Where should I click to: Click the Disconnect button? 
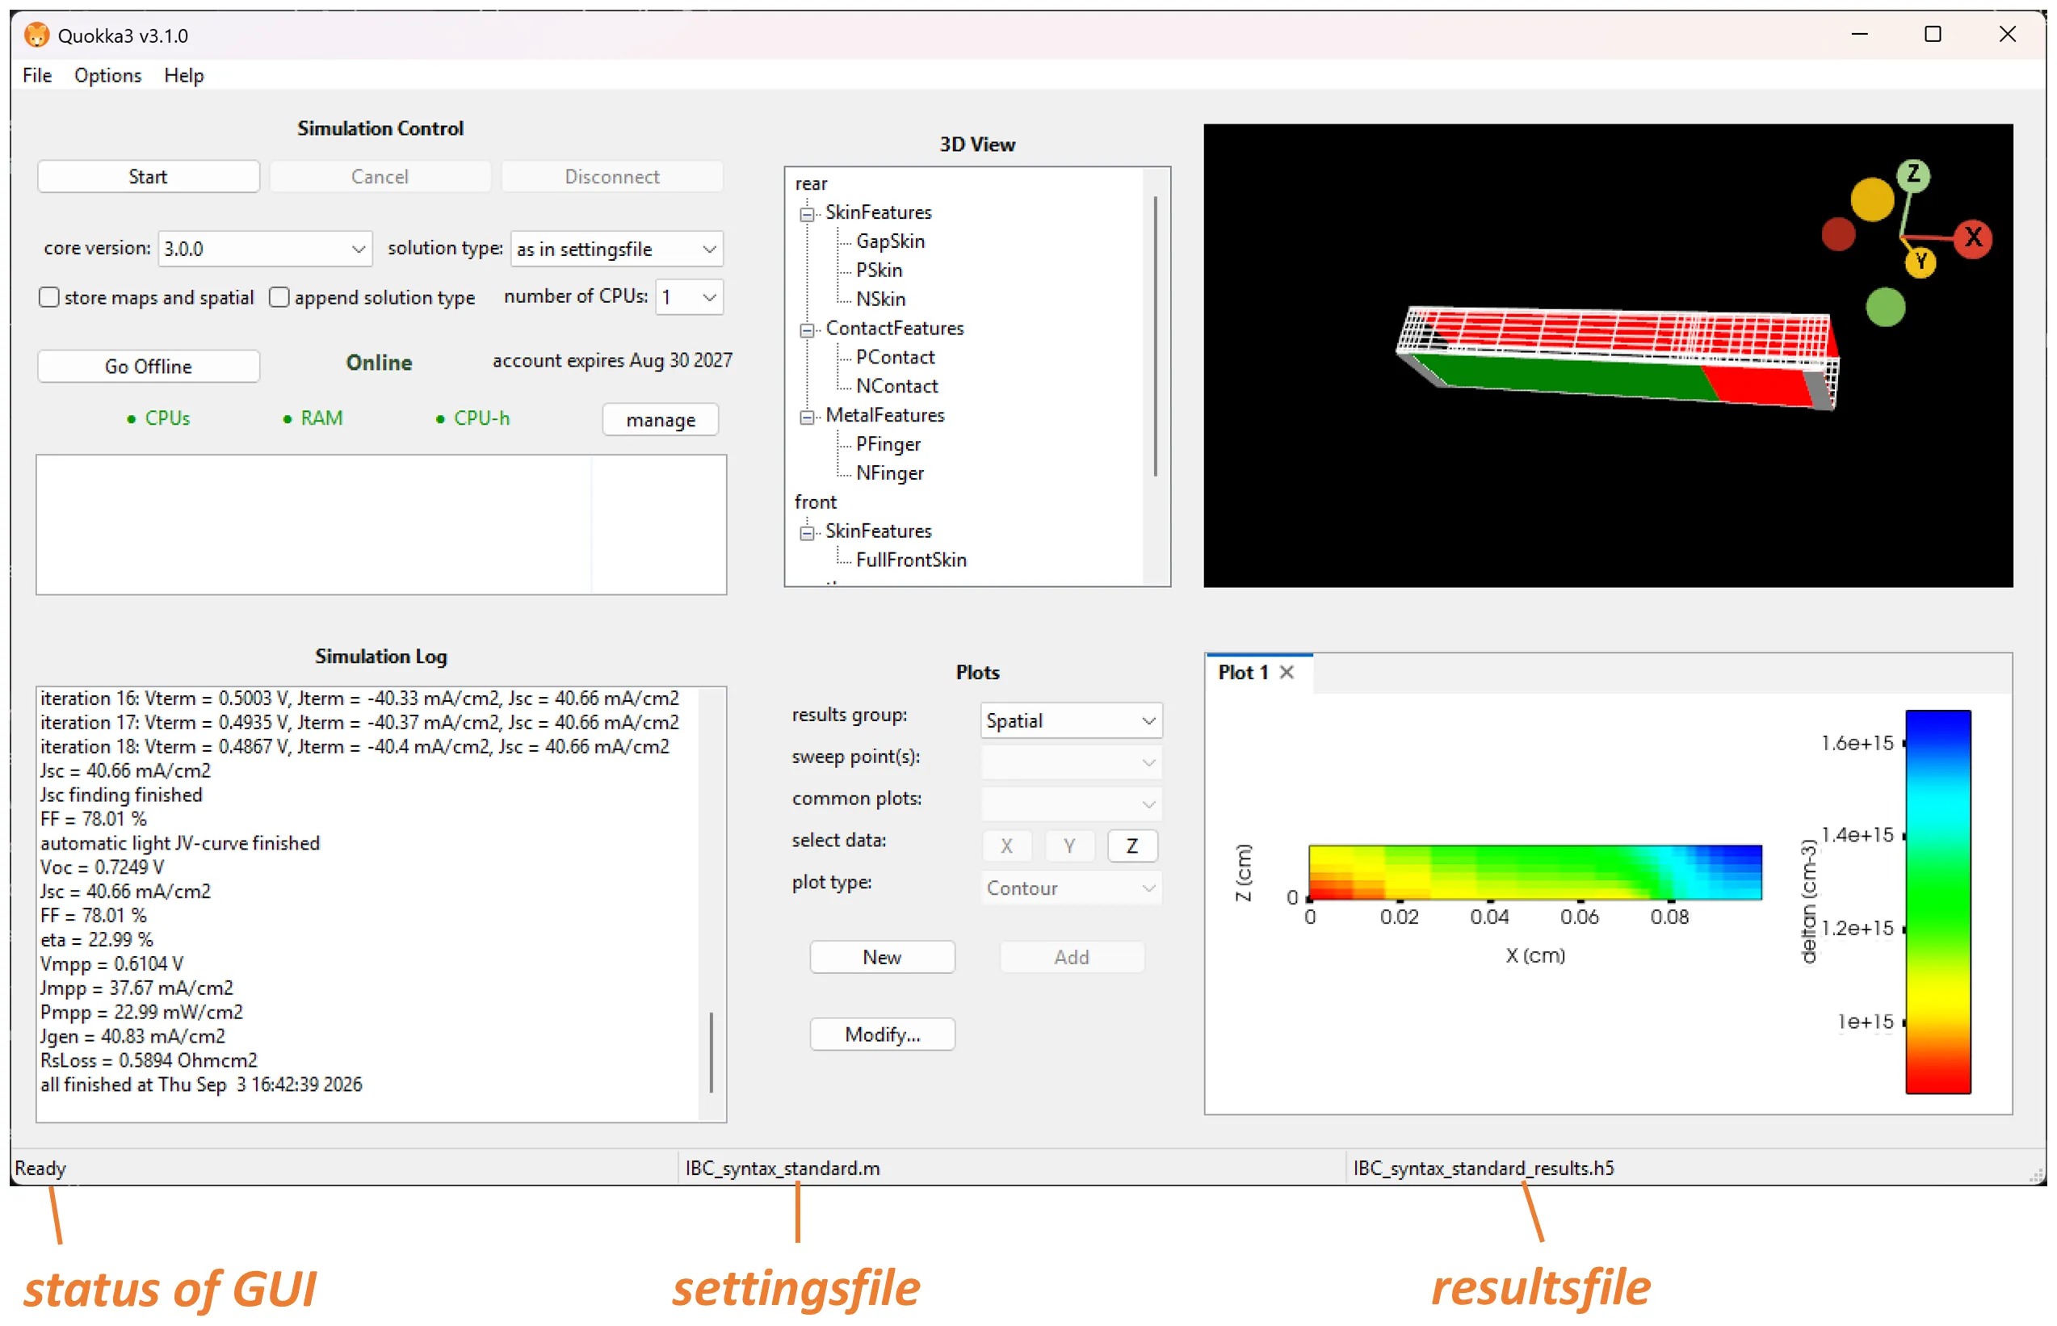pos(612,177)
